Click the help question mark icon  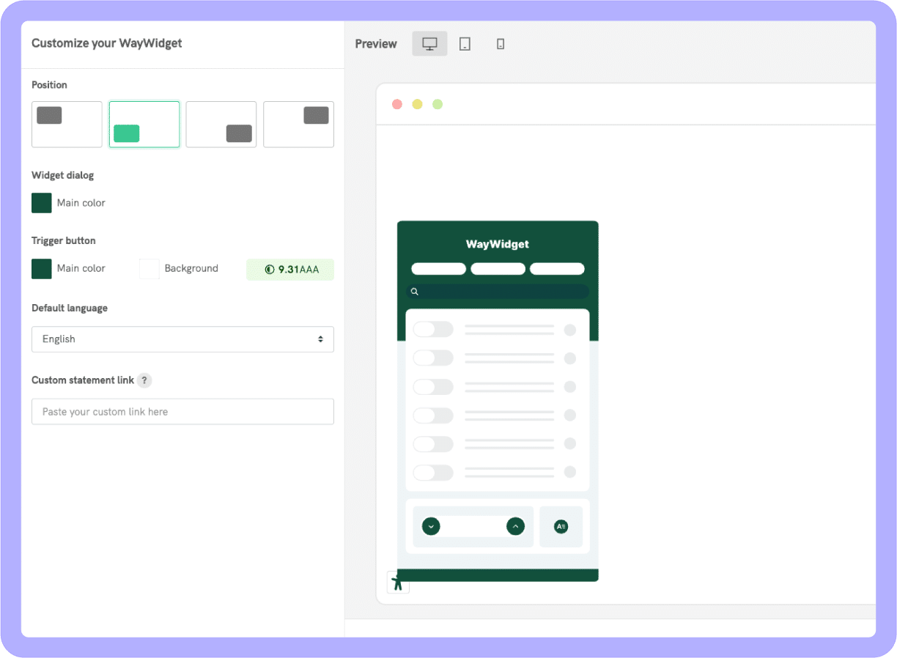point(144,380)
